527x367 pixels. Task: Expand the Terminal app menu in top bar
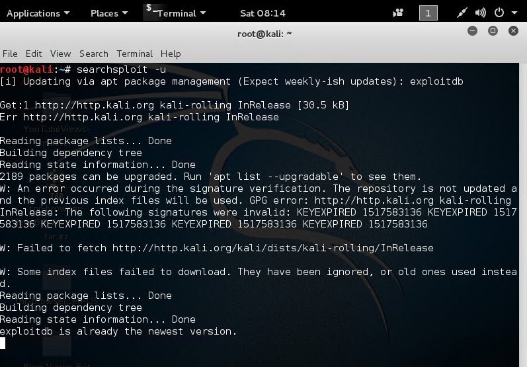[x=176, y=13]
